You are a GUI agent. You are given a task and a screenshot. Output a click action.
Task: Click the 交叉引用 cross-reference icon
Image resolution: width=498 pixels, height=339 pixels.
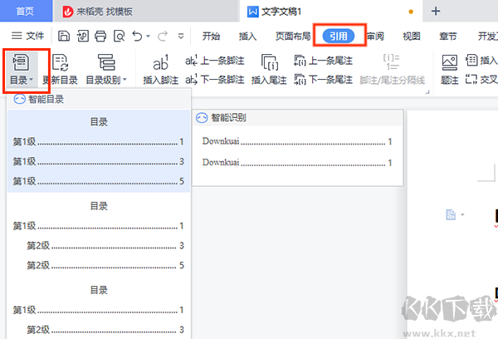(471, 79)
